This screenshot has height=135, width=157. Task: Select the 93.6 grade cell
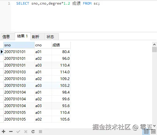pos(61,106)
